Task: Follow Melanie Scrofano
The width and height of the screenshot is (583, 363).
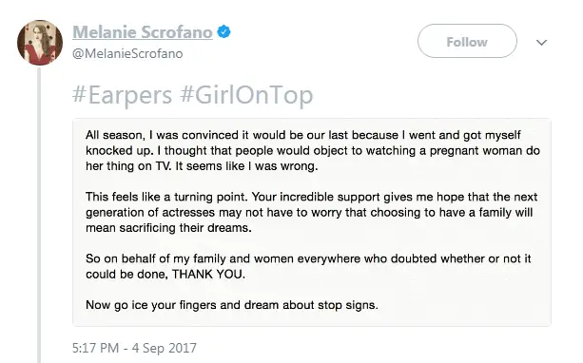Action: point(467,41)
